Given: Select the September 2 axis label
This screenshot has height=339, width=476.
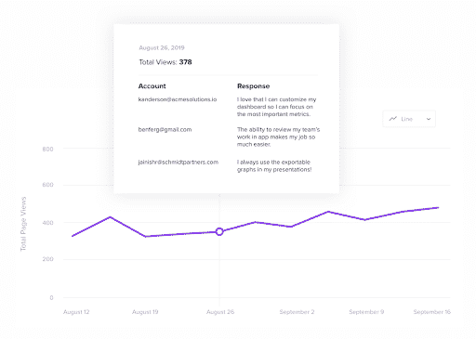Looking at the screenshot, I should 297,312.
